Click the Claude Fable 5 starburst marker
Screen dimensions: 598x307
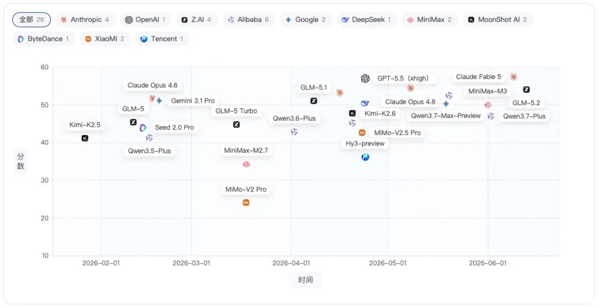tap(513, 76)
